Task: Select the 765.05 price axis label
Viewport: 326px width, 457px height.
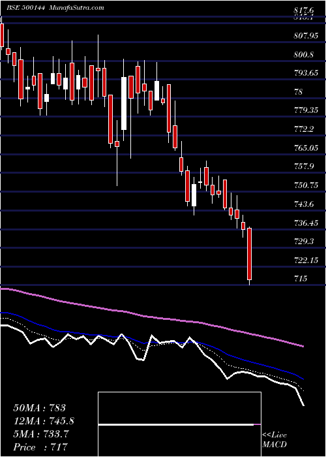Action: (306, 148)
